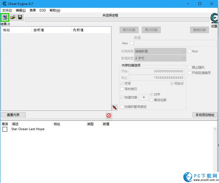Select the 对齐 radio button
This screenshot has height=183, width=219.
pyautogui.click(x=151, y=94)
